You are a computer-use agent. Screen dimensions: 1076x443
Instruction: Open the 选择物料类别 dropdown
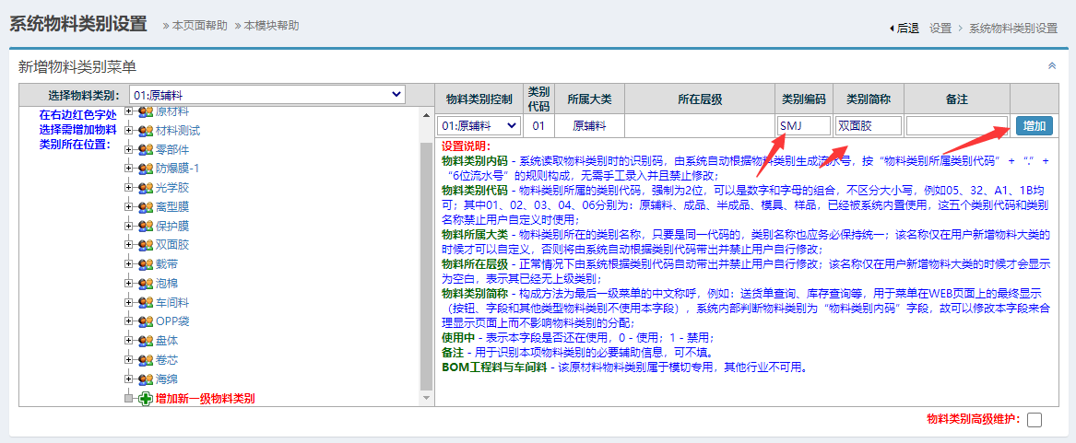(266, 94)
